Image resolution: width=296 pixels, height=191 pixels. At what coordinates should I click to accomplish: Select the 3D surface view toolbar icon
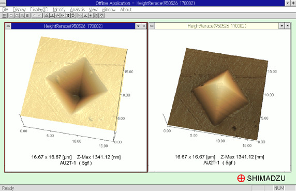point(17,16)
